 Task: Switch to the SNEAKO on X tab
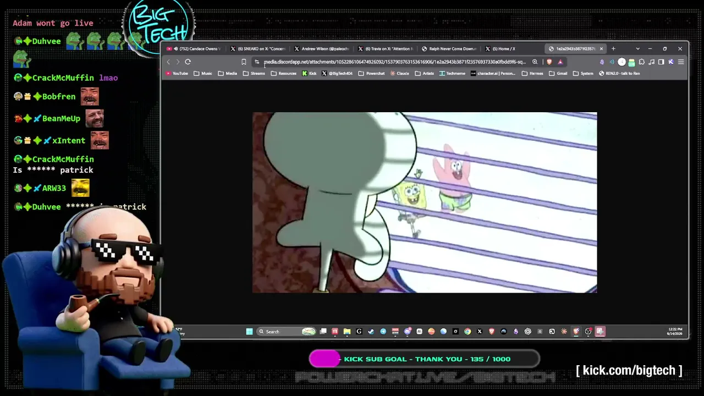[258, 49]
